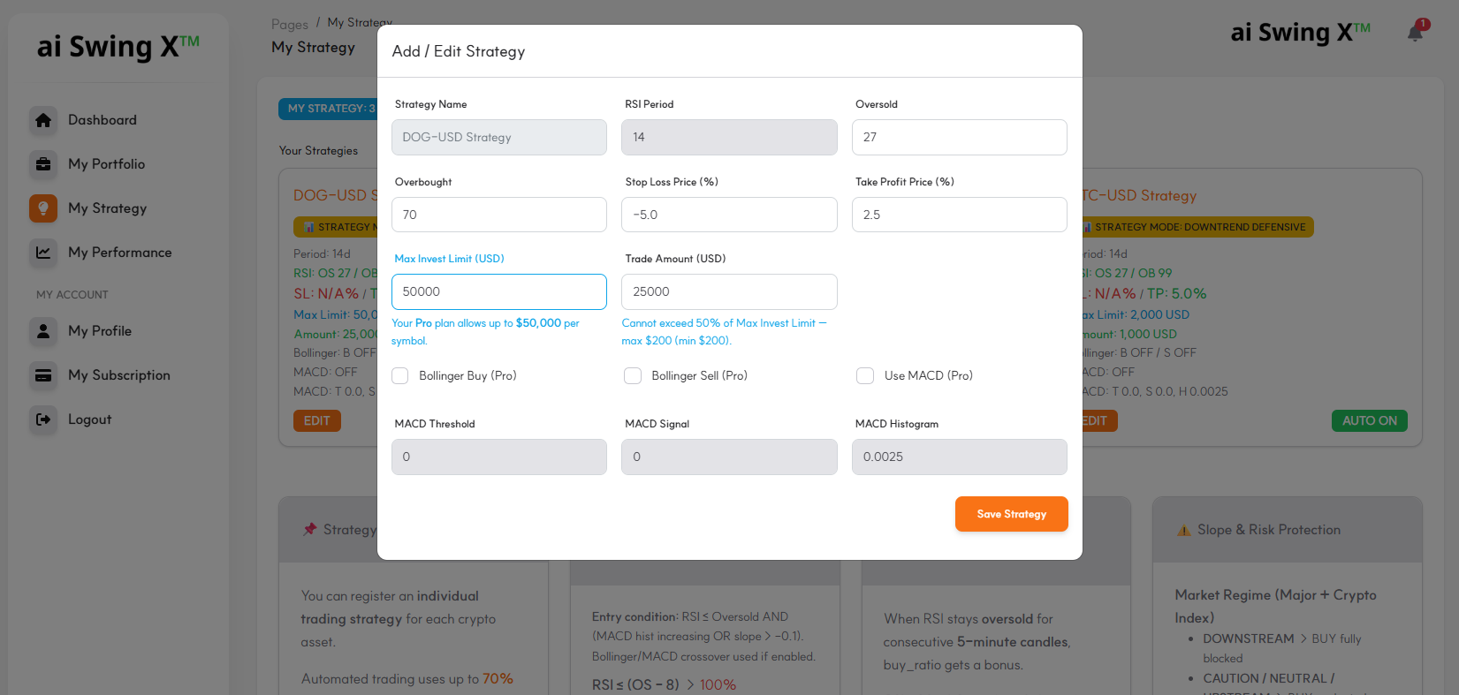Open My Performance chart icon
The height and width of the screenshot is (695, 1459).
click(x=42, y=253)
